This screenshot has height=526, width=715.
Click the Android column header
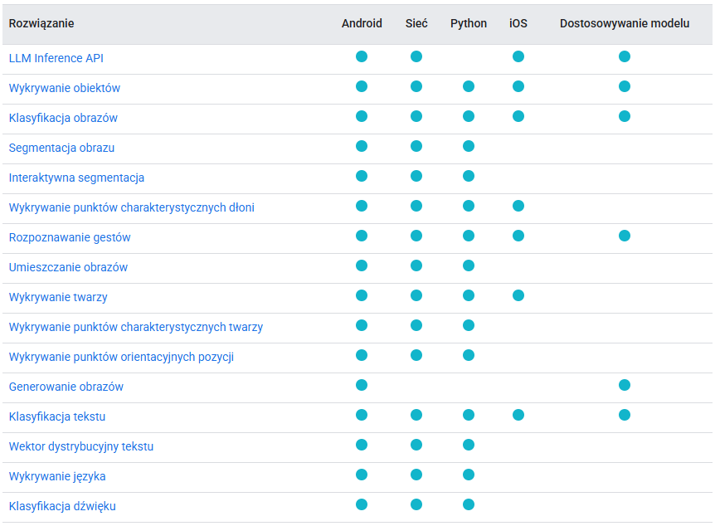(x=362, y=23)
